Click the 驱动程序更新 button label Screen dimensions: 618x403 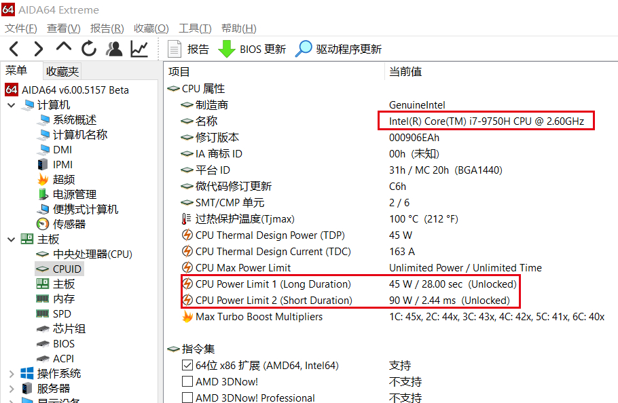click(349, 50)
